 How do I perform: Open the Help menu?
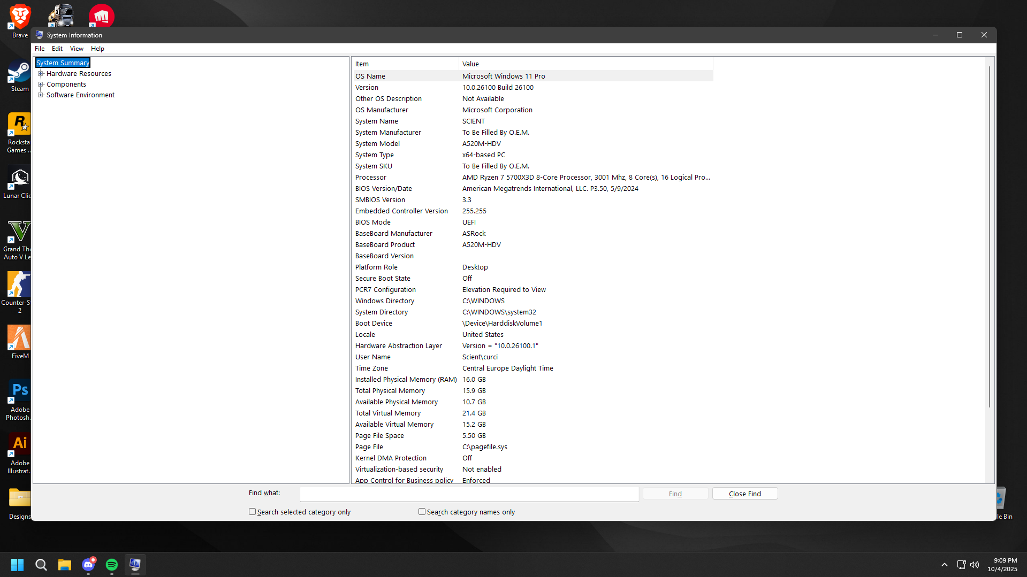point(97,49)
